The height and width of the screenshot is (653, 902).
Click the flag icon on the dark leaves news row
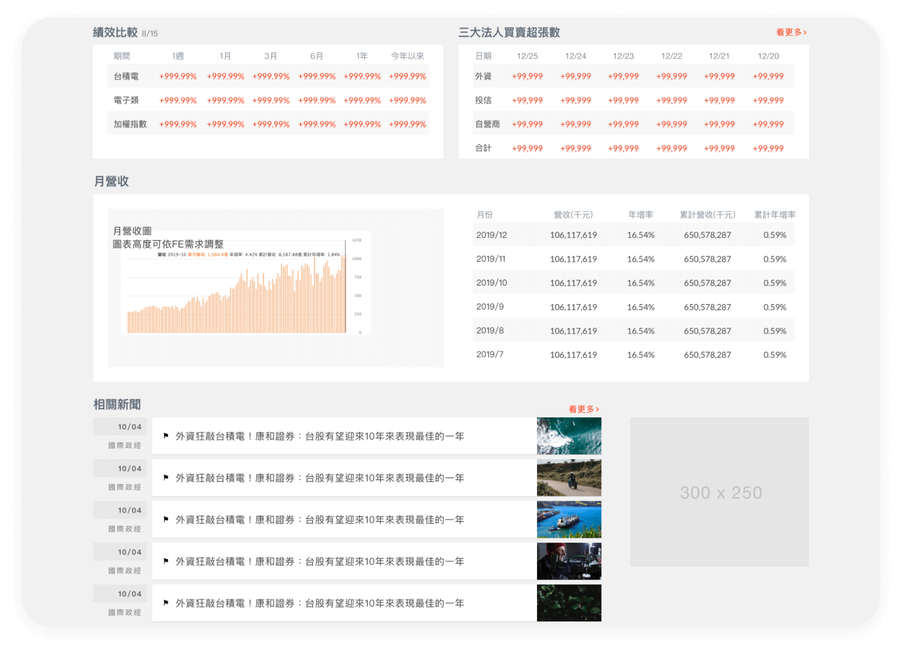(x=166, y=603)
